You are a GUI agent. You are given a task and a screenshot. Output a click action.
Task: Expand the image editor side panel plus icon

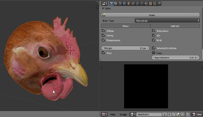point(100,68)
